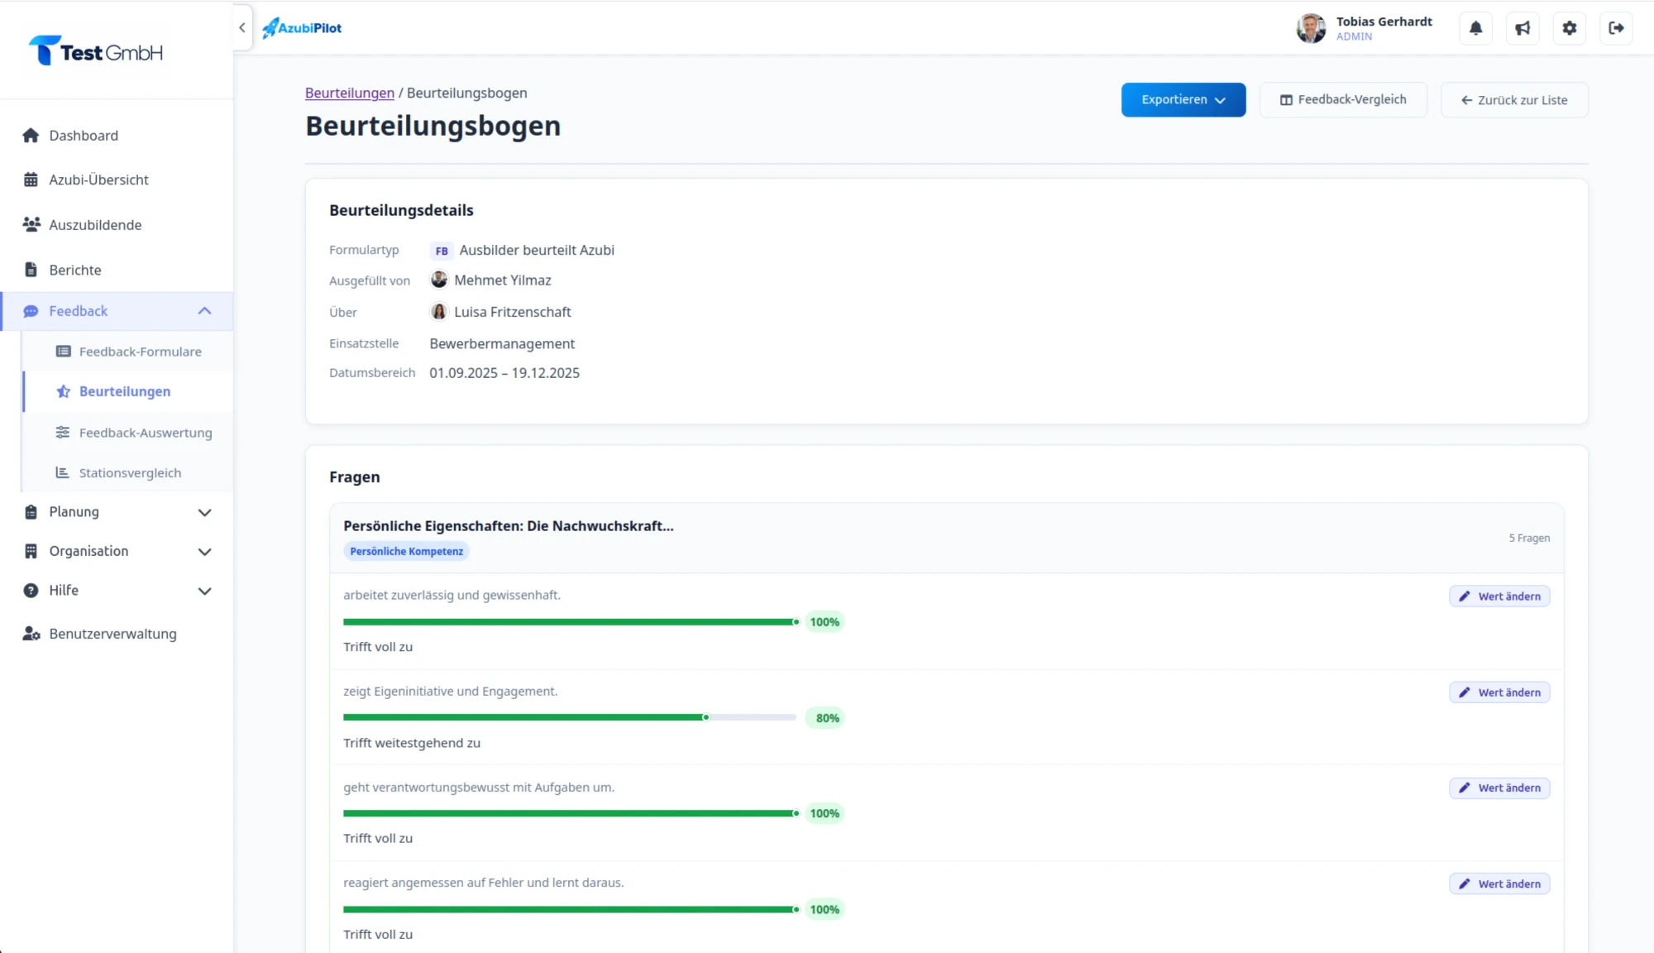Viewport: 1654px width, 953px height.
Task: Click the Dashboard home icon
Action: click(x=31, y=136)
